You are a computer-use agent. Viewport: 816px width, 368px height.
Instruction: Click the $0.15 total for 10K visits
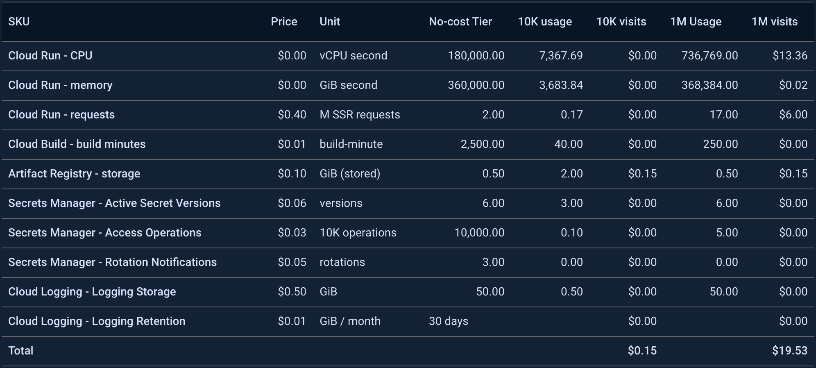tap(642, 351)
